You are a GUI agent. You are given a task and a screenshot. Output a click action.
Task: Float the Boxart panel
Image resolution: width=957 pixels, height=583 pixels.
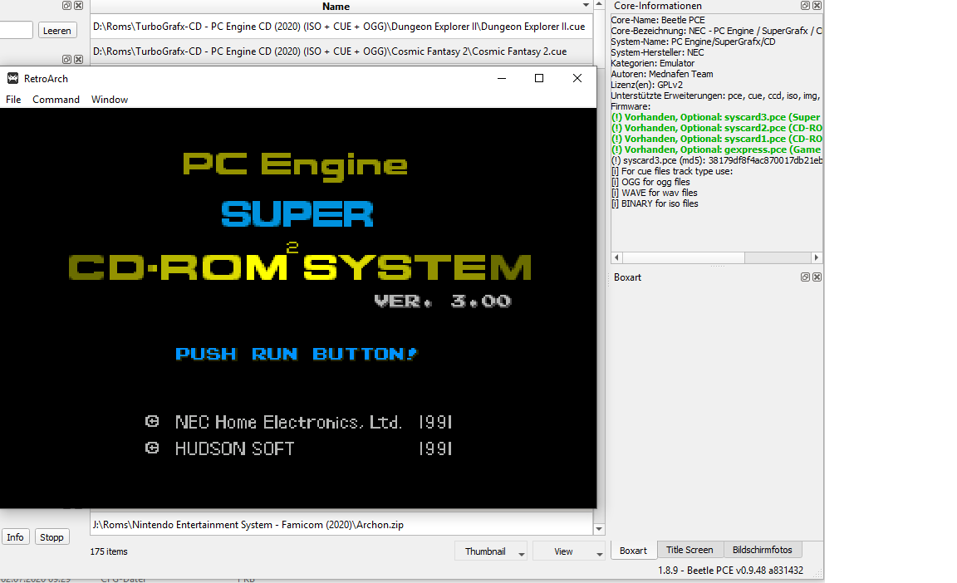pos(805,277)
